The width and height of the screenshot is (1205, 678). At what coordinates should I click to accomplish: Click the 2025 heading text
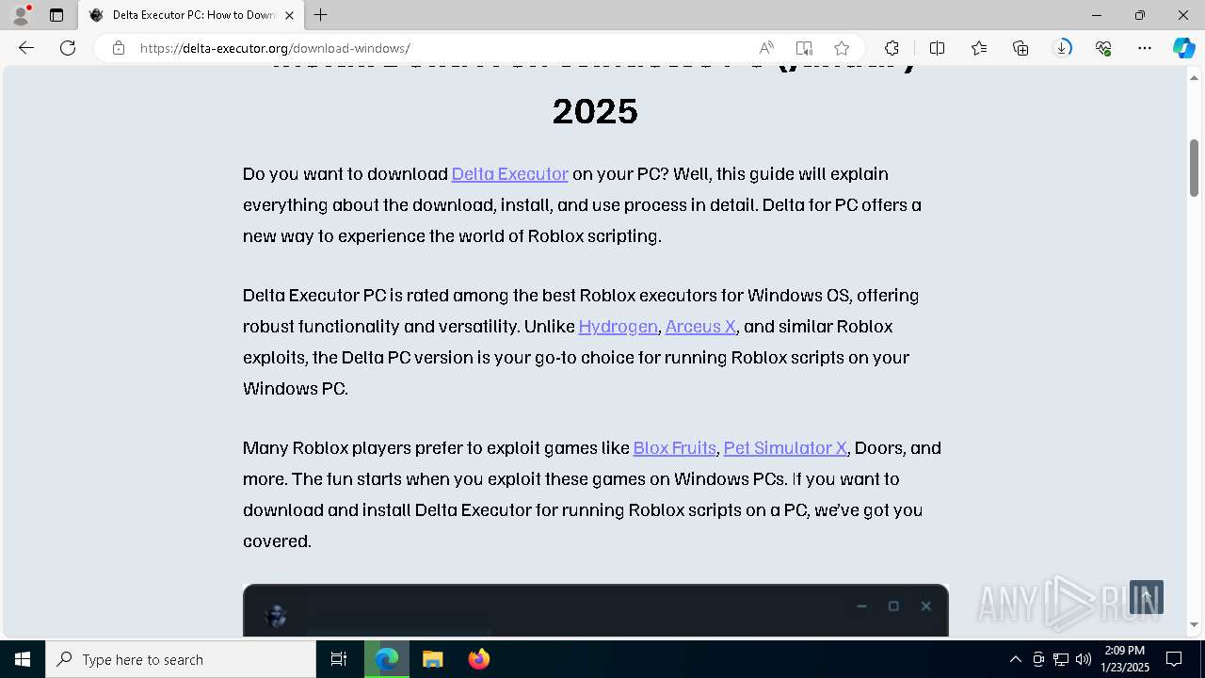[x=595, y=111]
